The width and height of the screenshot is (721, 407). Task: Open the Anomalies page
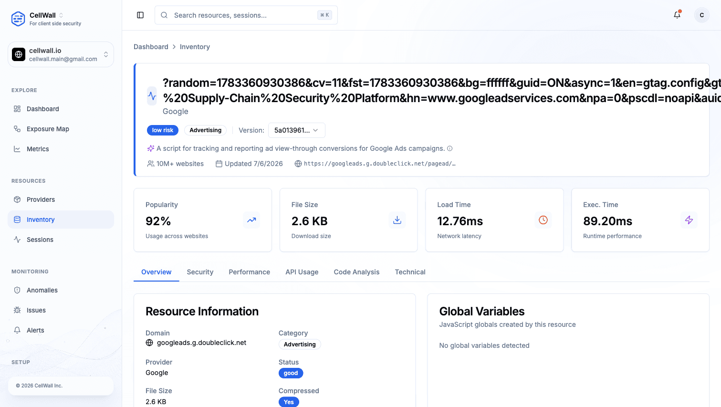61,290
